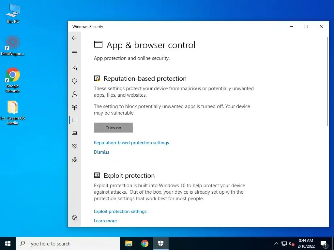The width and height of the screenshot is (334, 250).
Task: Click the muted volume tray icon
Action: coord(292,244)
